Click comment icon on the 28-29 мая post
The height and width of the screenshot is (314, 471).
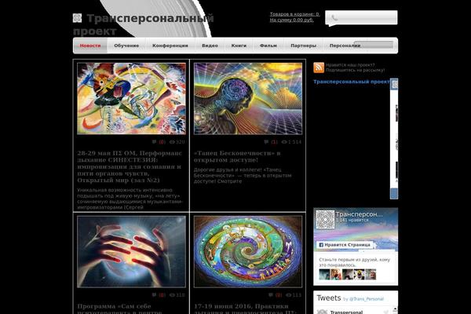pyautogui.click(x=154, y=142)
